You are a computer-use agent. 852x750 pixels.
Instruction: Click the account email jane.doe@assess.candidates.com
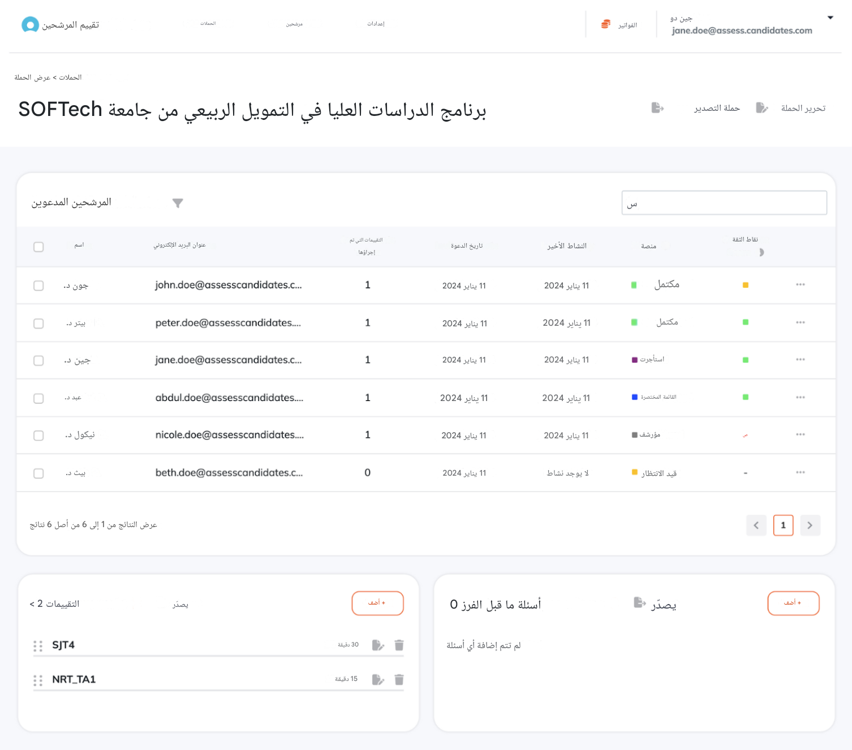point(742,31)
